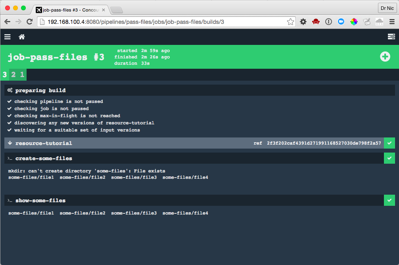Open the red couch extension
The image size is (399, 265).
(316, 22)
